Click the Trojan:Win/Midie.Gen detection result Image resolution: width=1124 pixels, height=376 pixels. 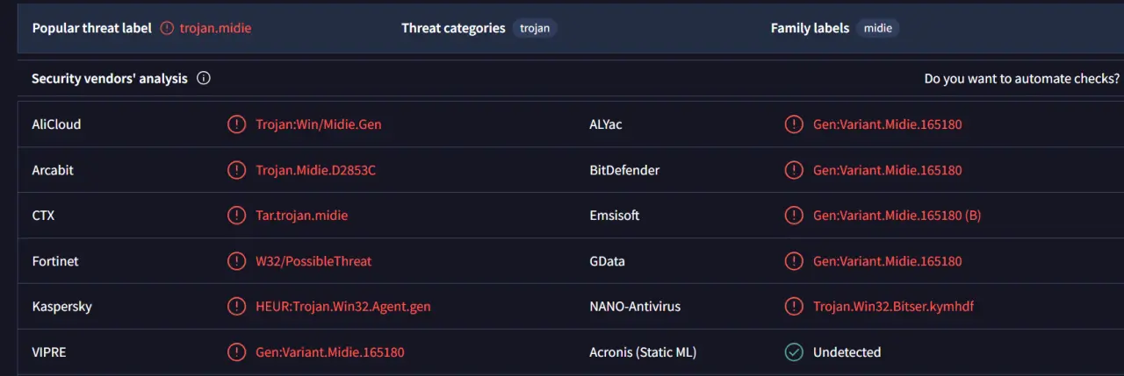[x=319, y=124]
